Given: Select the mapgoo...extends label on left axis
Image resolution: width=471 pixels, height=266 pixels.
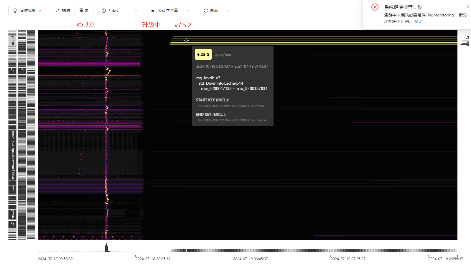Looking at the screenshot, I should coord(13,163).
